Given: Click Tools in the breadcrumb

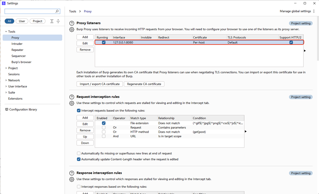Looking at the screenshot, I should 72,11.
